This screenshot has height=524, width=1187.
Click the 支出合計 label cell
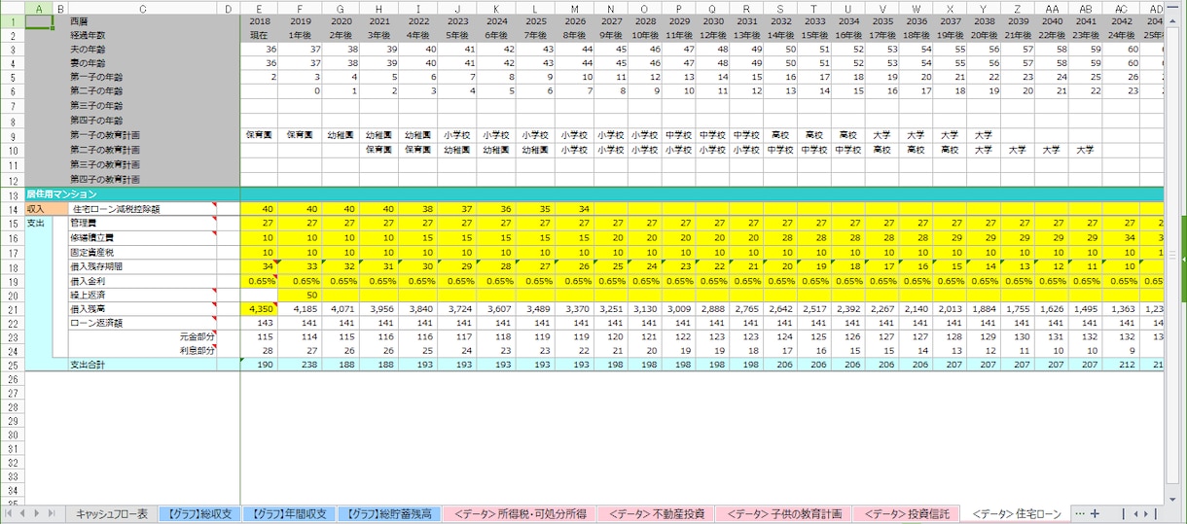point(143,365)
